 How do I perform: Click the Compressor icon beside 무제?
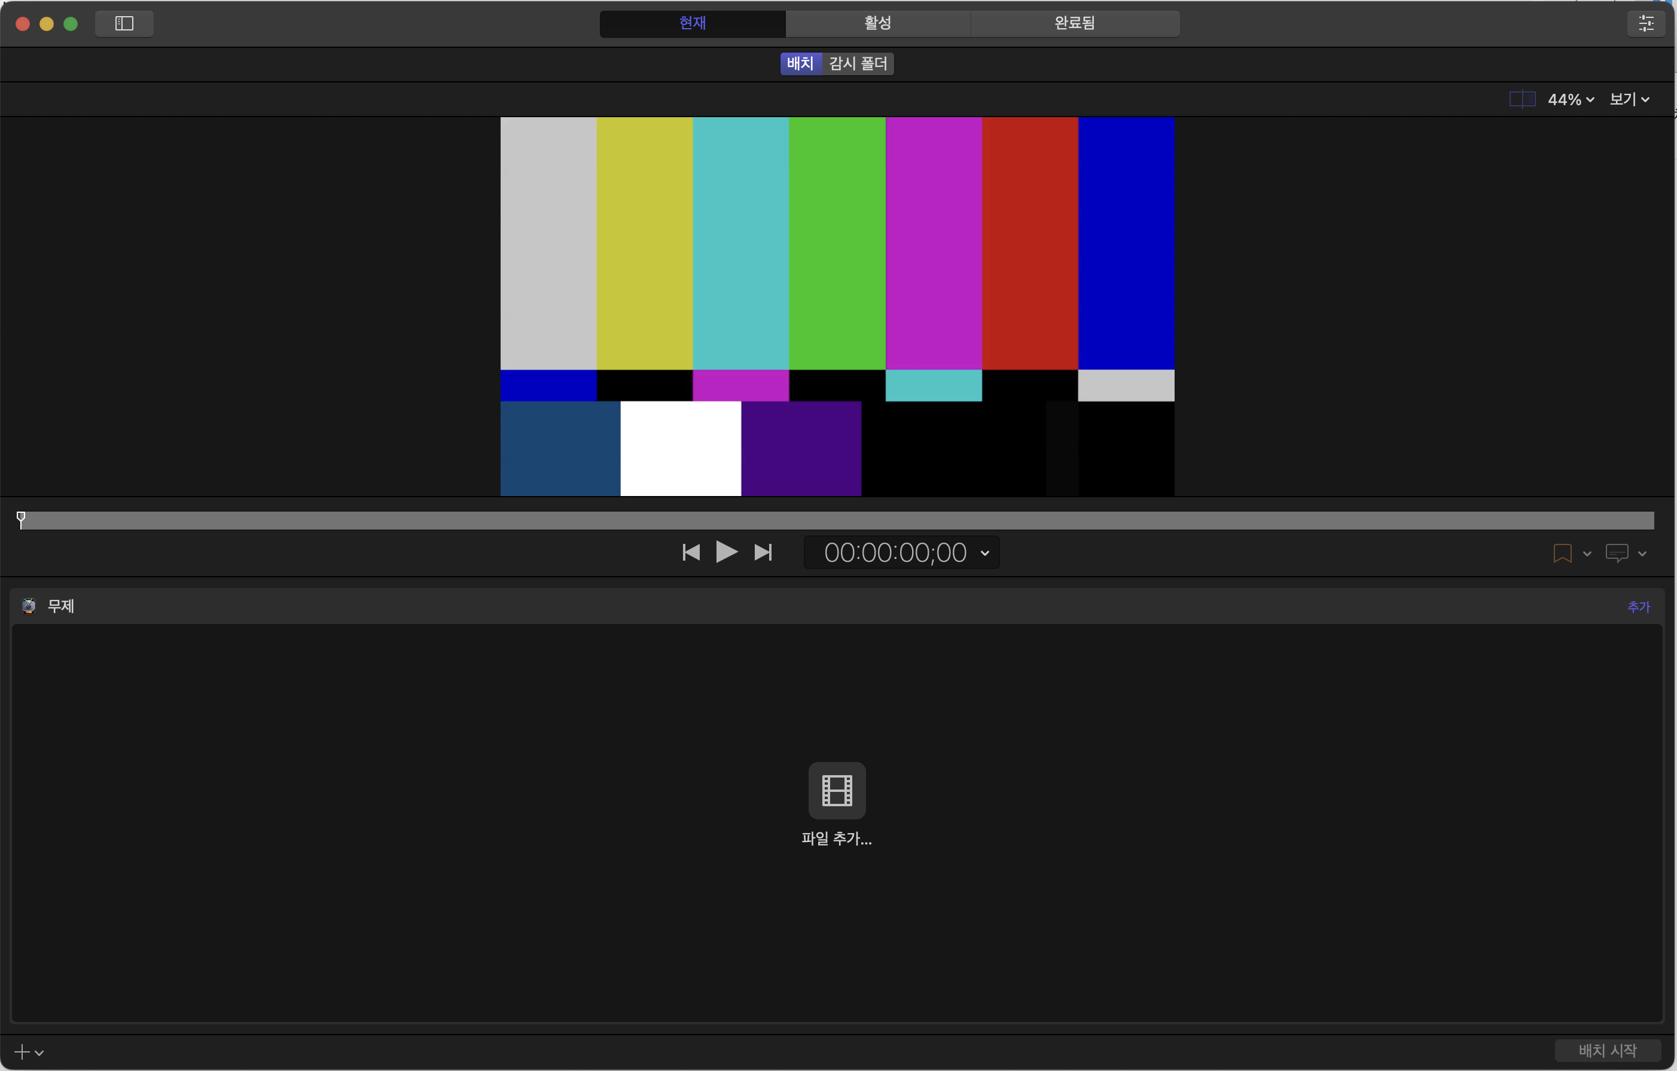29,606
